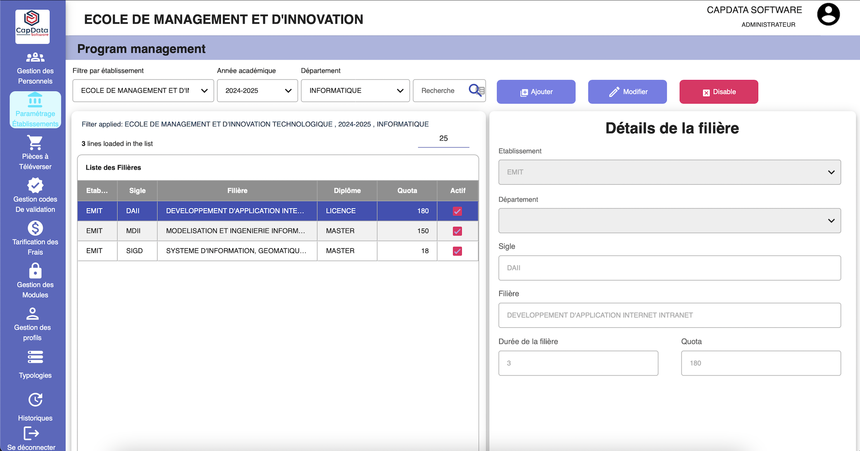Open Historiques clock icon
This screenshot has width=860, height=451.
(35, 399)
